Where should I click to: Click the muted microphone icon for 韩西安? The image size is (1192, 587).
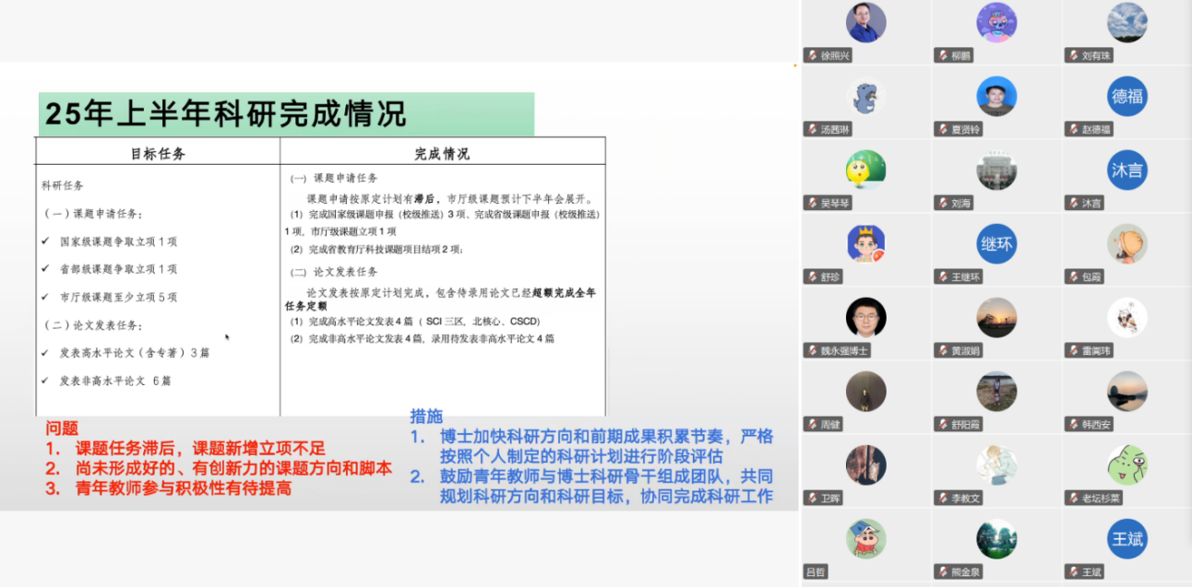pos(1072,424)
